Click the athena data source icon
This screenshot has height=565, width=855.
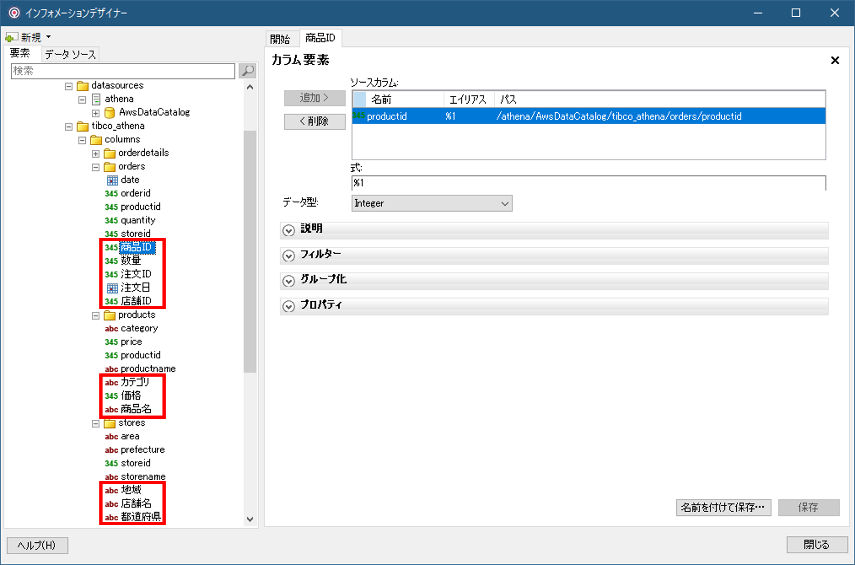click(96, 99)
